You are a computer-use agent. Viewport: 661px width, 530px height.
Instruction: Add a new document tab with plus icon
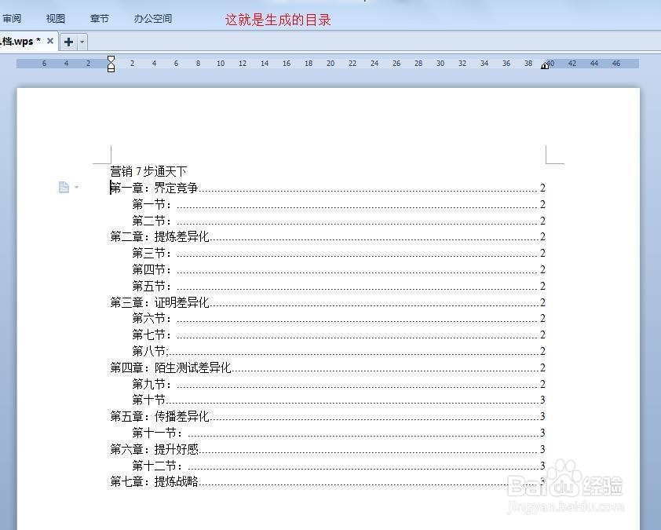pos(69,42)
